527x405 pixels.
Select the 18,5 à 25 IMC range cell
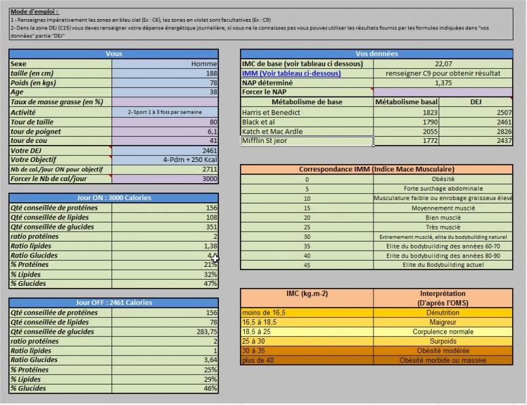307,331
